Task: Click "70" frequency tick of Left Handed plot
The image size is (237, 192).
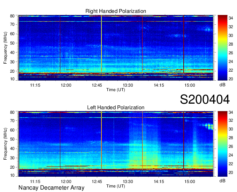Action: [12, 121]
